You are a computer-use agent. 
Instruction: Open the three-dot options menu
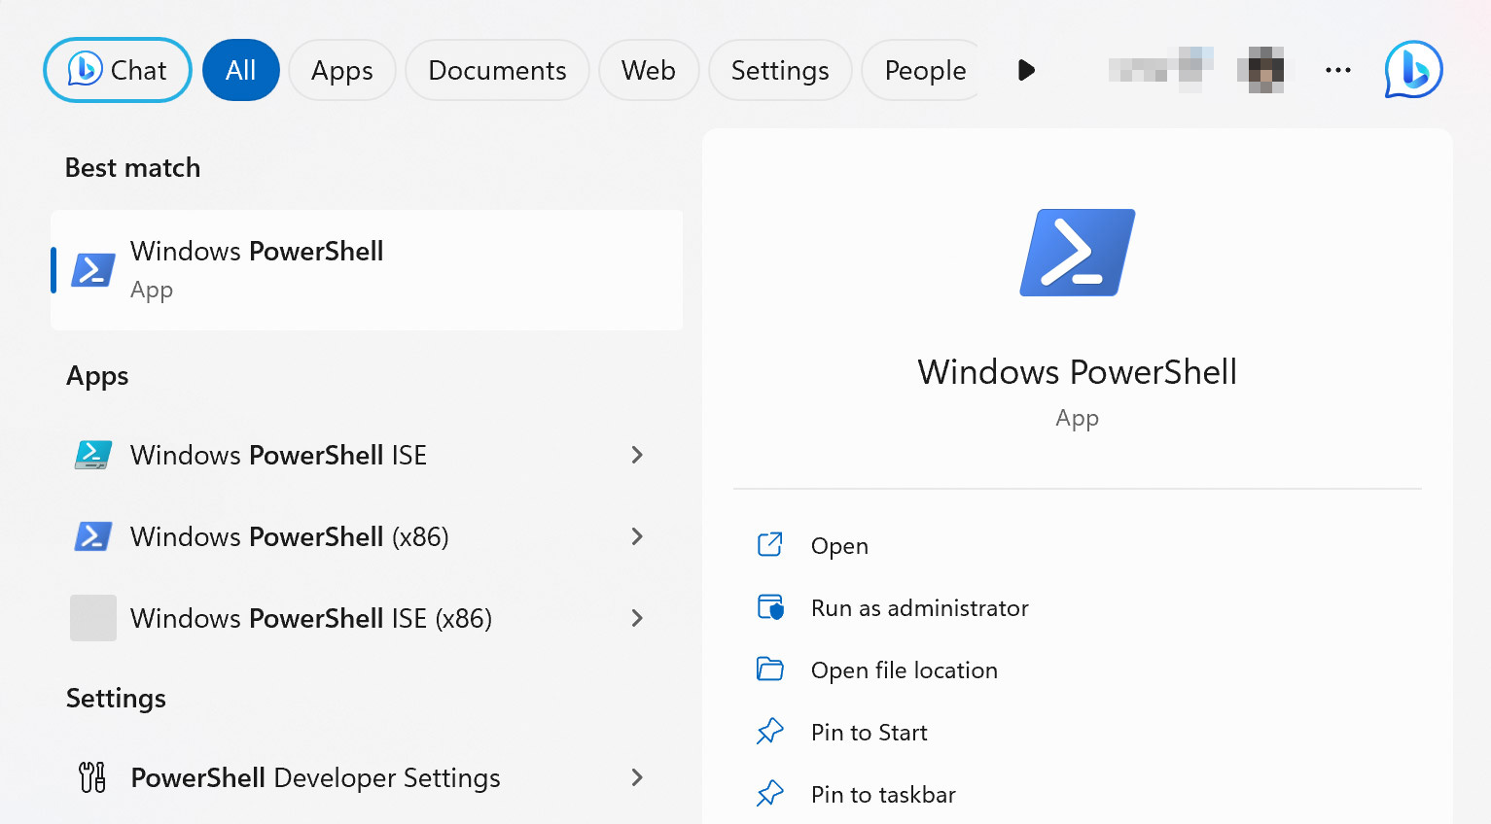pyautogui.click(x=1338, y=70)
